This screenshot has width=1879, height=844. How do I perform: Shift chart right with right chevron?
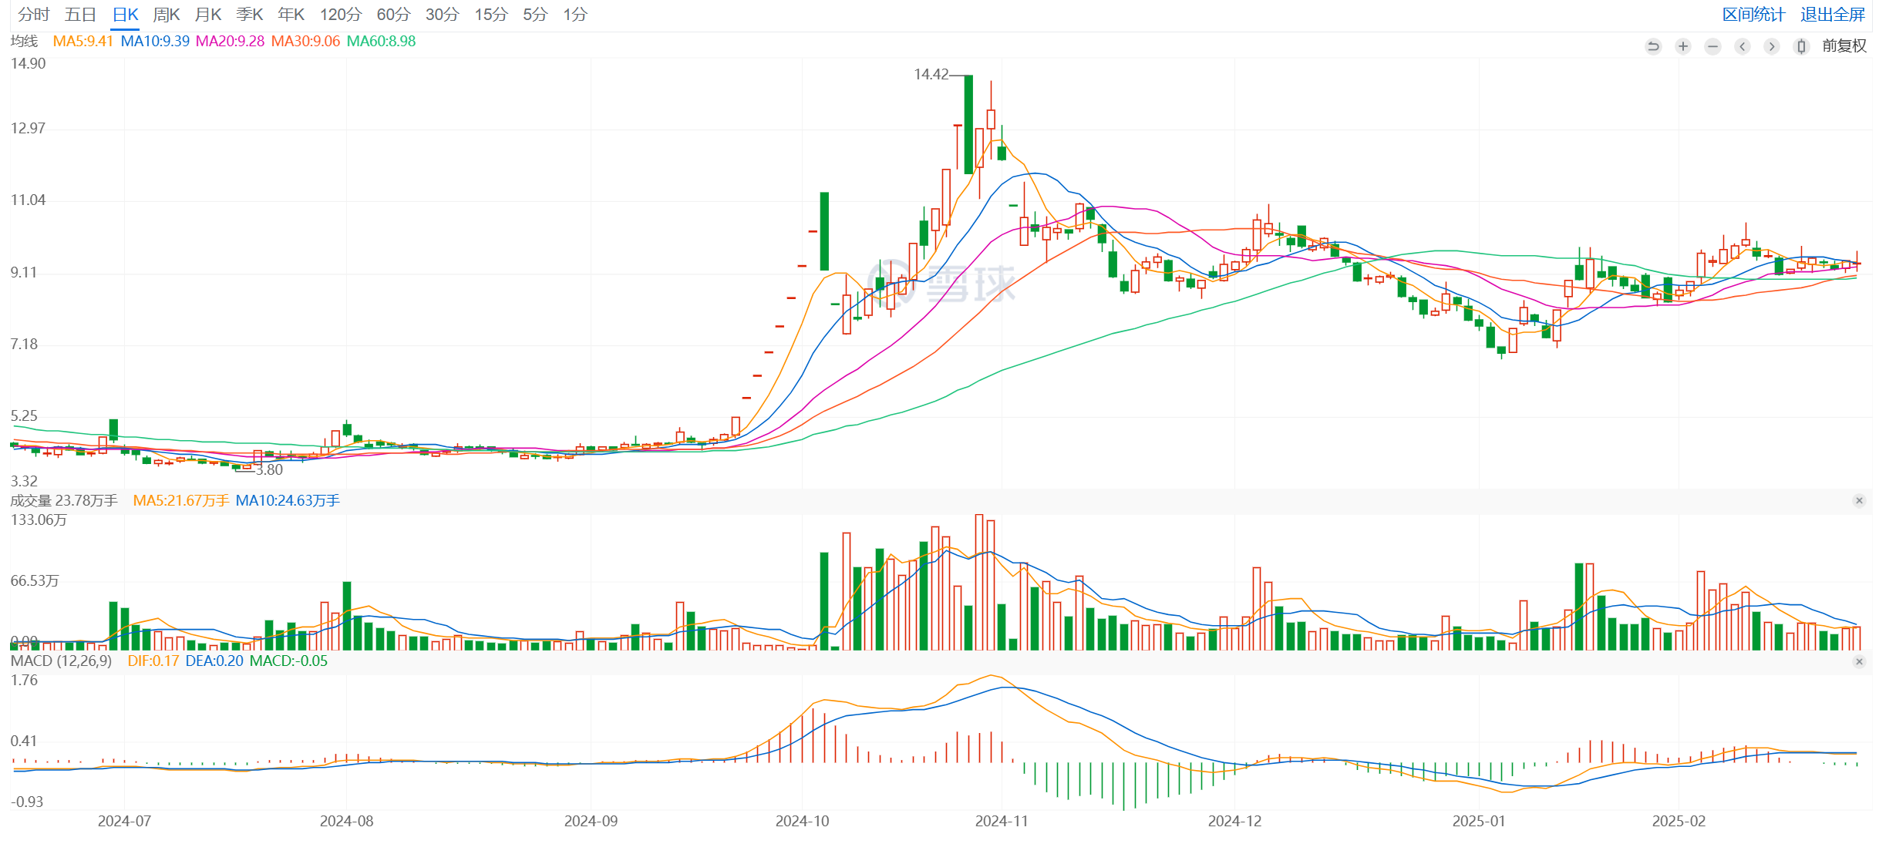(x=1772, y=46)
